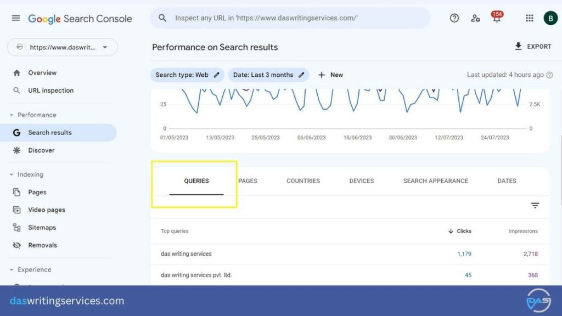Image resolution: width=562 pixels, height=316 pixels.
Task: Click the Discover asterisk icon
Action: point(16,150)
